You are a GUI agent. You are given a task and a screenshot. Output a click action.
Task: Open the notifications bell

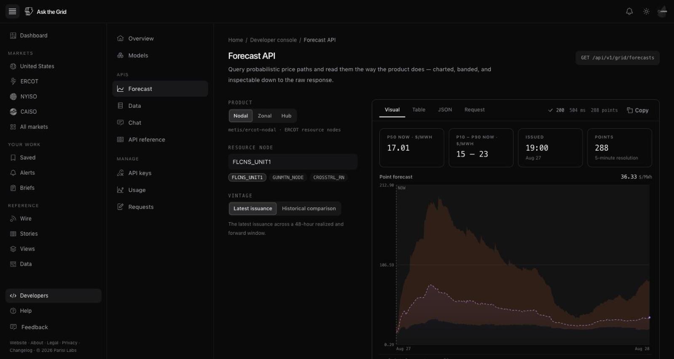tap(629, 12)
